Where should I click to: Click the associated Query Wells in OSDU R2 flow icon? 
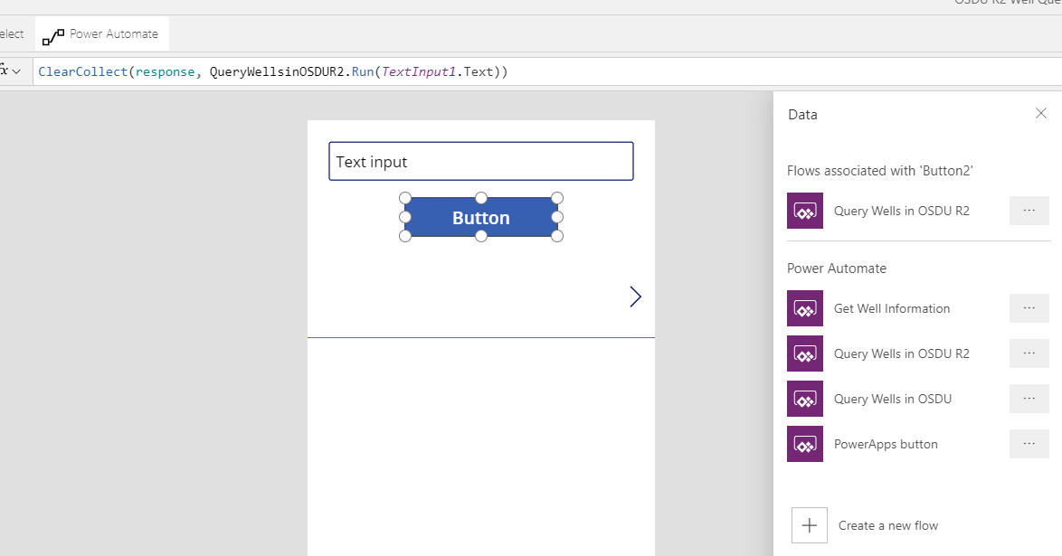804,211
